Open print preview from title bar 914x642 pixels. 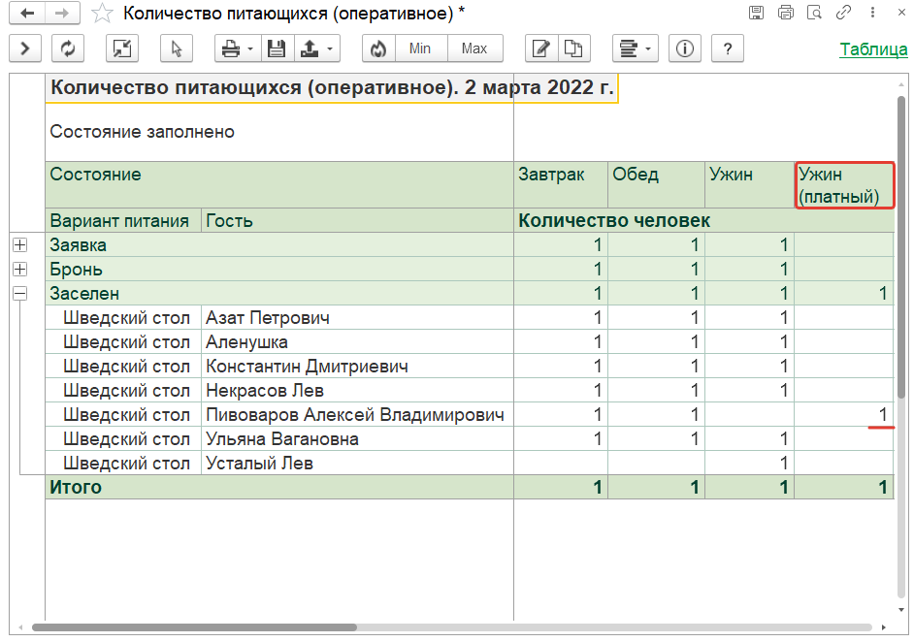coord(814,13)
